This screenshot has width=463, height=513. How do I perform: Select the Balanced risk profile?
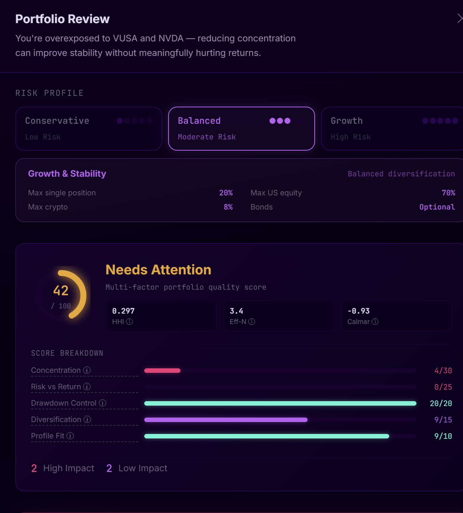tap(241, 129)
